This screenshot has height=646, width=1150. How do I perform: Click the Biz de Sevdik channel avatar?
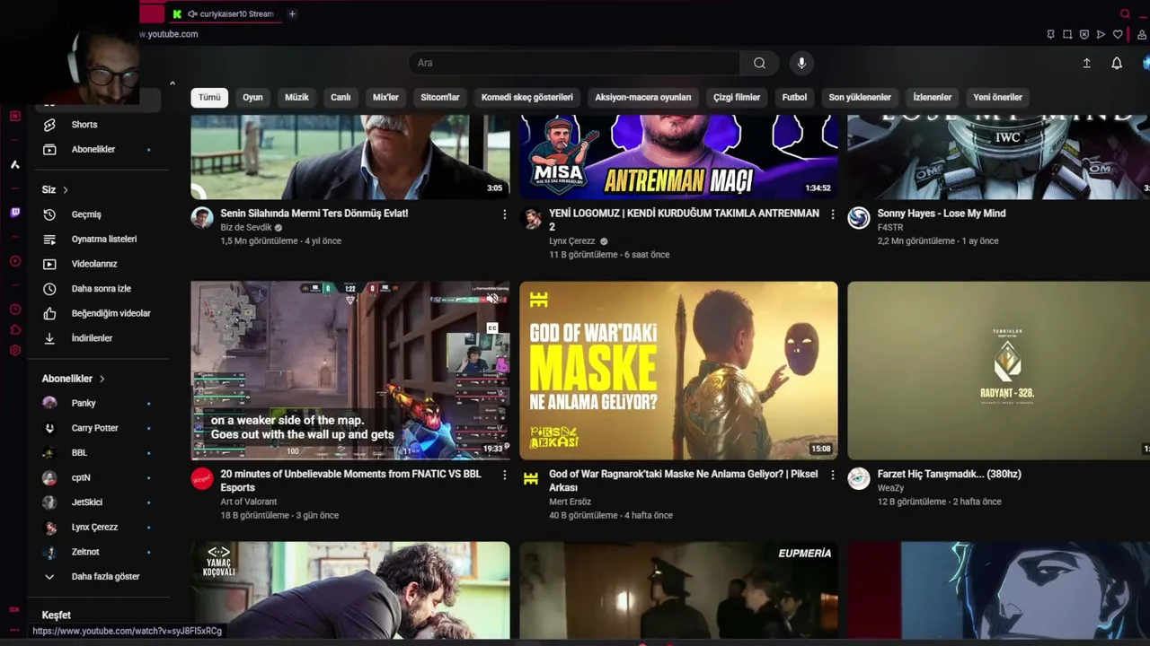[x=202, y=218]
